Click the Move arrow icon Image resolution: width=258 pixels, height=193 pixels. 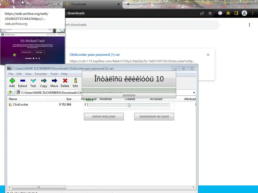(x=54, y=83)
